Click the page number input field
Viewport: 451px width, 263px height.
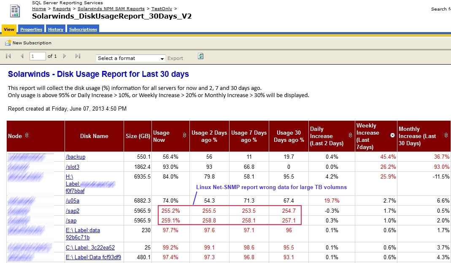point(38,56)
